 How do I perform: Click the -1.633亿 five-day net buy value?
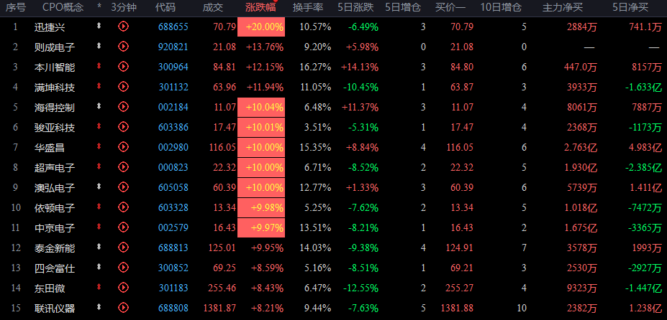click(x=643, y=87)
